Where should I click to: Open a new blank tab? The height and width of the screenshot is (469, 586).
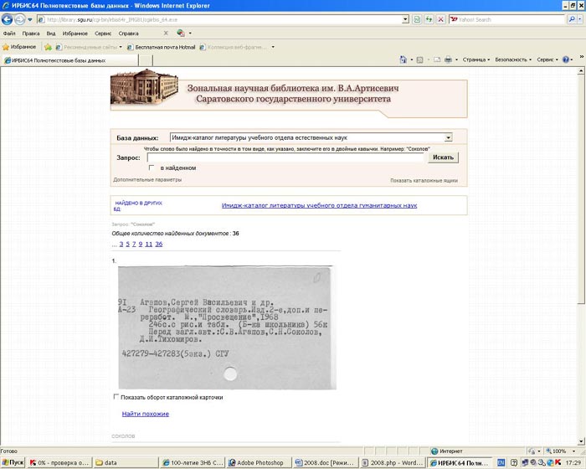(x=146, y=60)
